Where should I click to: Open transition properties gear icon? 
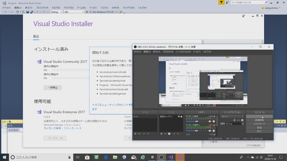[x=242, y=120]
